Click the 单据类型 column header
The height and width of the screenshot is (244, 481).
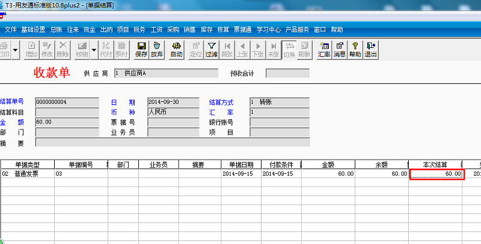coord(27,164)
